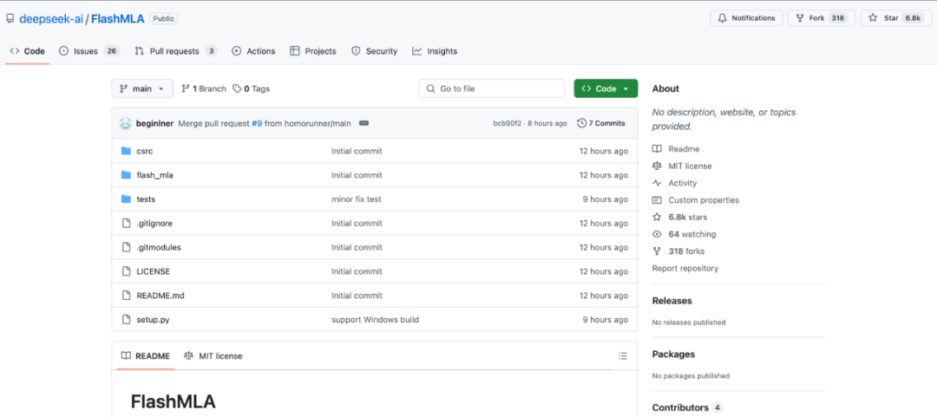Expand the green Code dropdown button
The width and height of the screenshot is (937, 417).
tap(606, 88)
